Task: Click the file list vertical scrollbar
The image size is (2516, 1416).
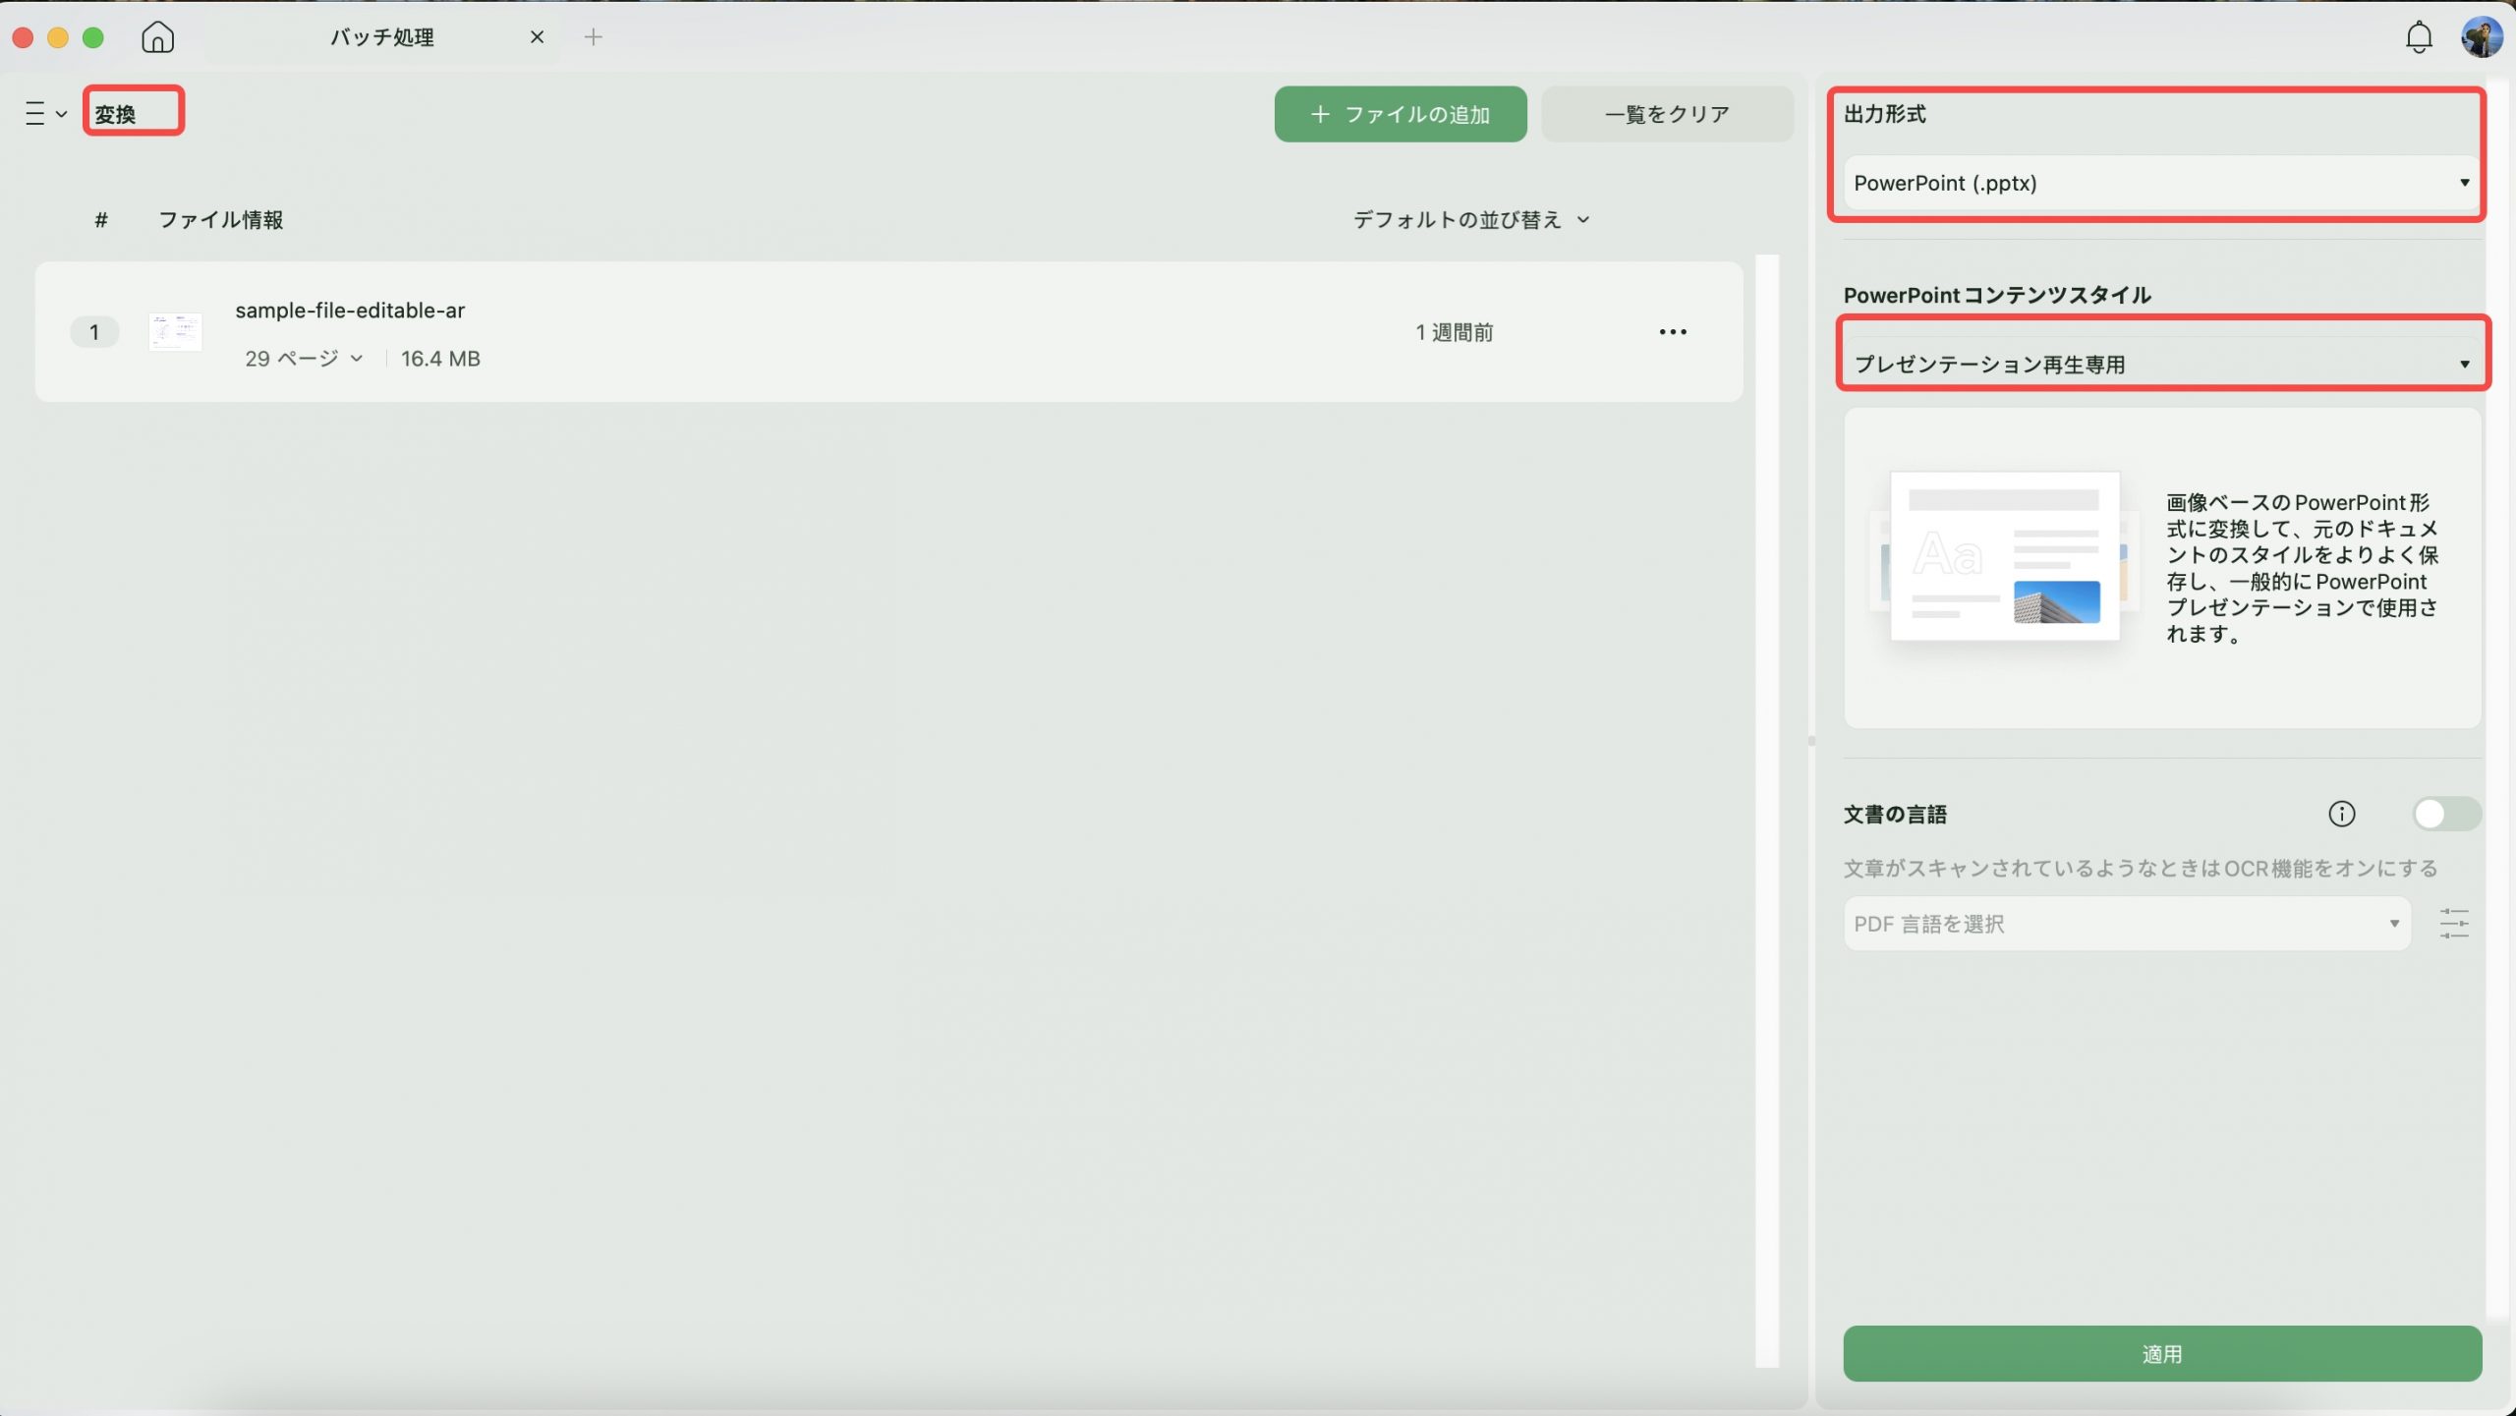Action: tap(1767, 811)
